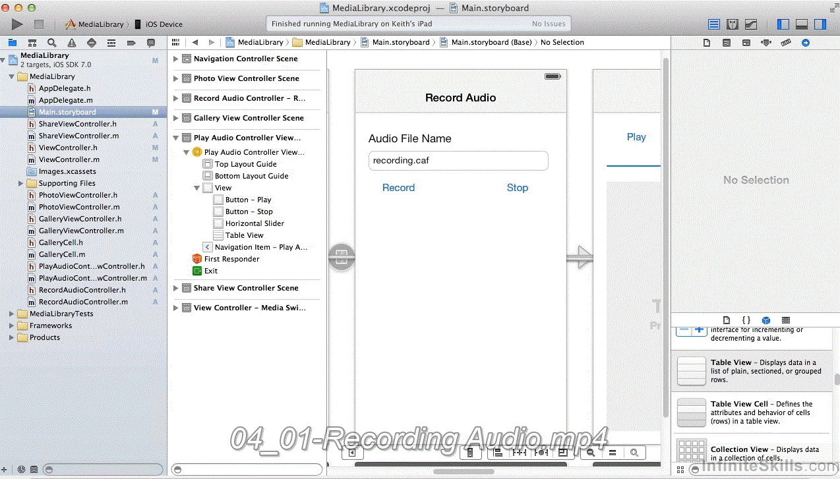Click the Pin constraints button
The height and width of the screenshot is (479, 840).
coord(520,453)
